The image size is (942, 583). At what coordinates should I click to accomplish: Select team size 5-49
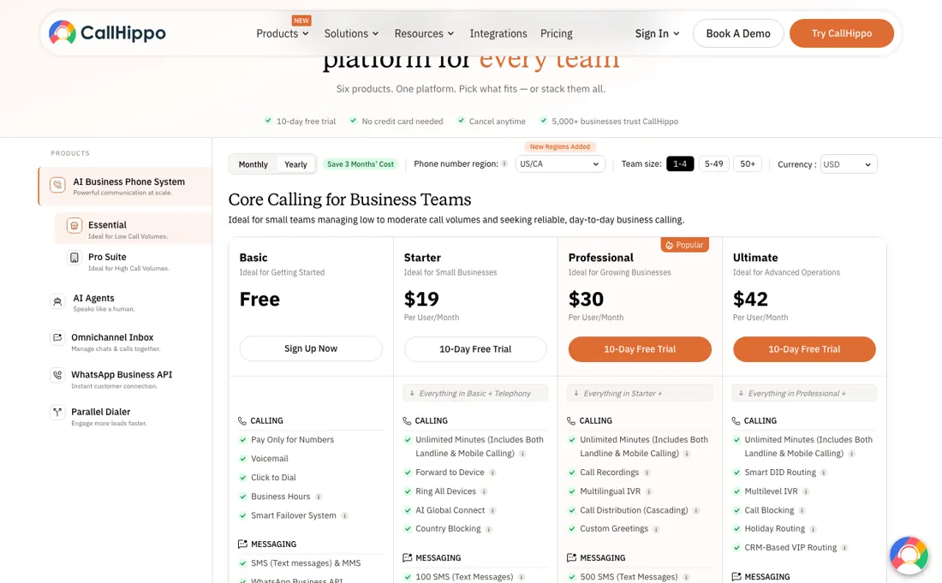click(x=713, y=164)
